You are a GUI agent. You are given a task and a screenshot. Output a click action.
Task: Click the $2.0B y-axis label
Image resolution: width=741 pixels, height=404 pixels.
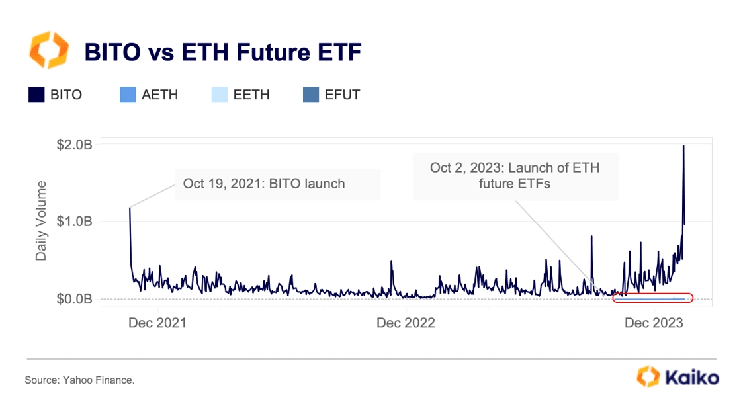point(75,145)
